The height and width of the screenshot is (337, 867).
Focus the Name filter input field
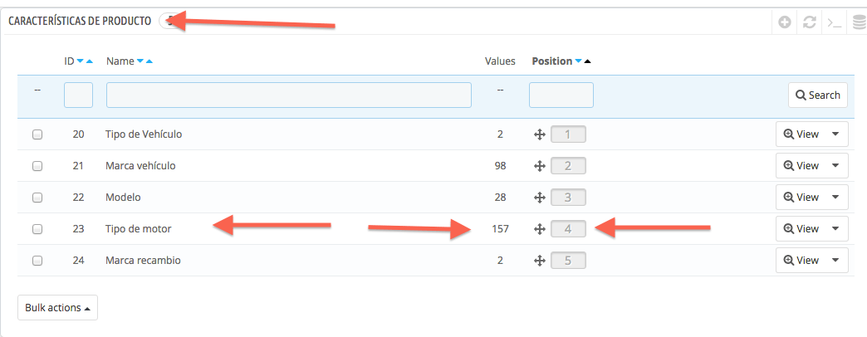point(289,95)
